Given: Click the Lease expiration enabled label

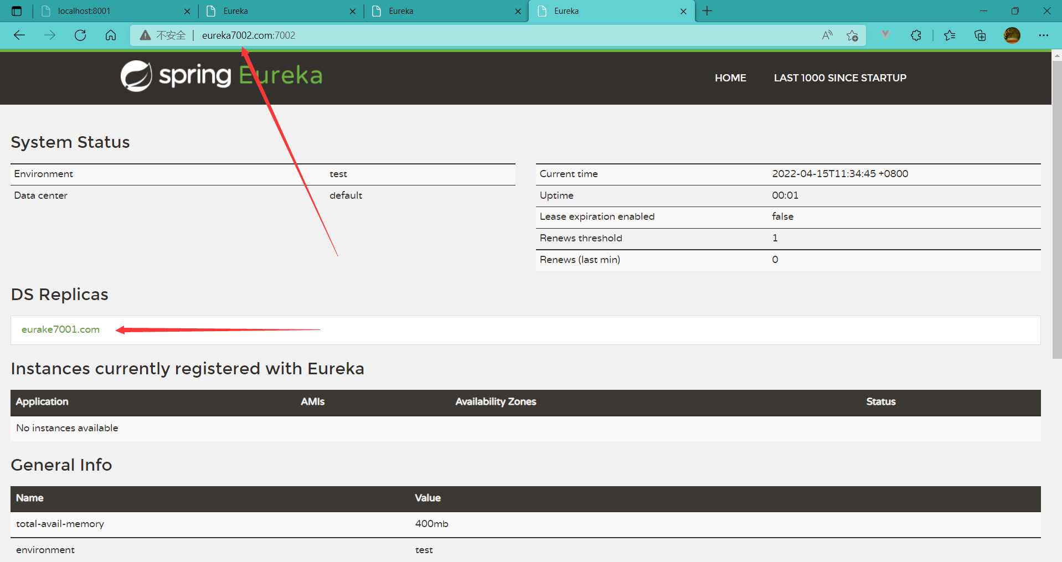Looking at the screenshot, I should [597, 216].
